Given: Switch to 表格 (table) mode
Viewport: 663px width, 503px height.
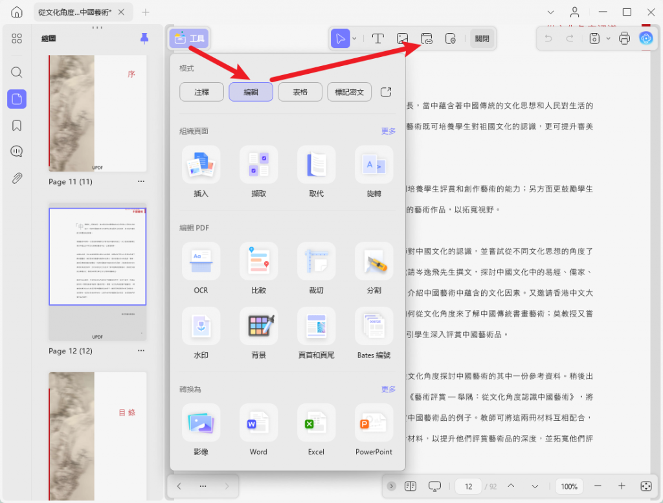Looking at the screenshot, I should pyautogui.click(x=300, y=91).
